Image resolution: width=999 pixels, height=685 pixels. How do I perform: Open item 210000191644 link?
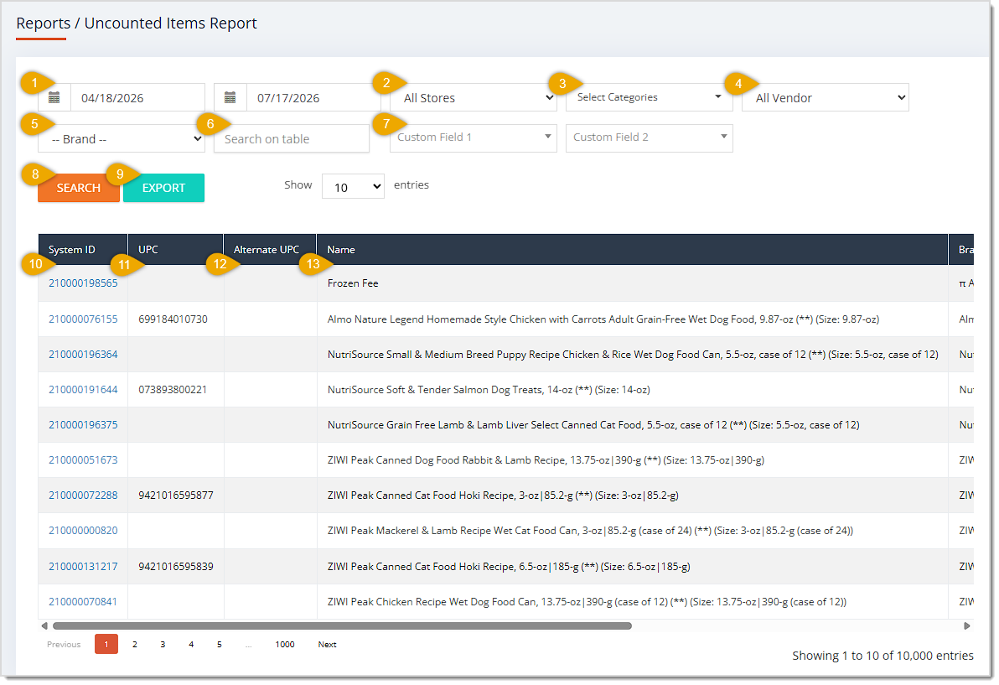coord(84,389)
